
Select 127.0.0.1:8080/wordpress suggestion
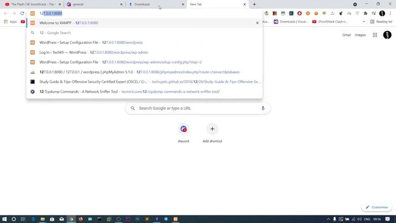tap(144, 43)
